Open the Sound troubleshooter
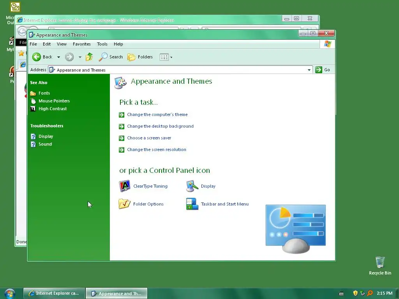 click(x=45, y=144)
